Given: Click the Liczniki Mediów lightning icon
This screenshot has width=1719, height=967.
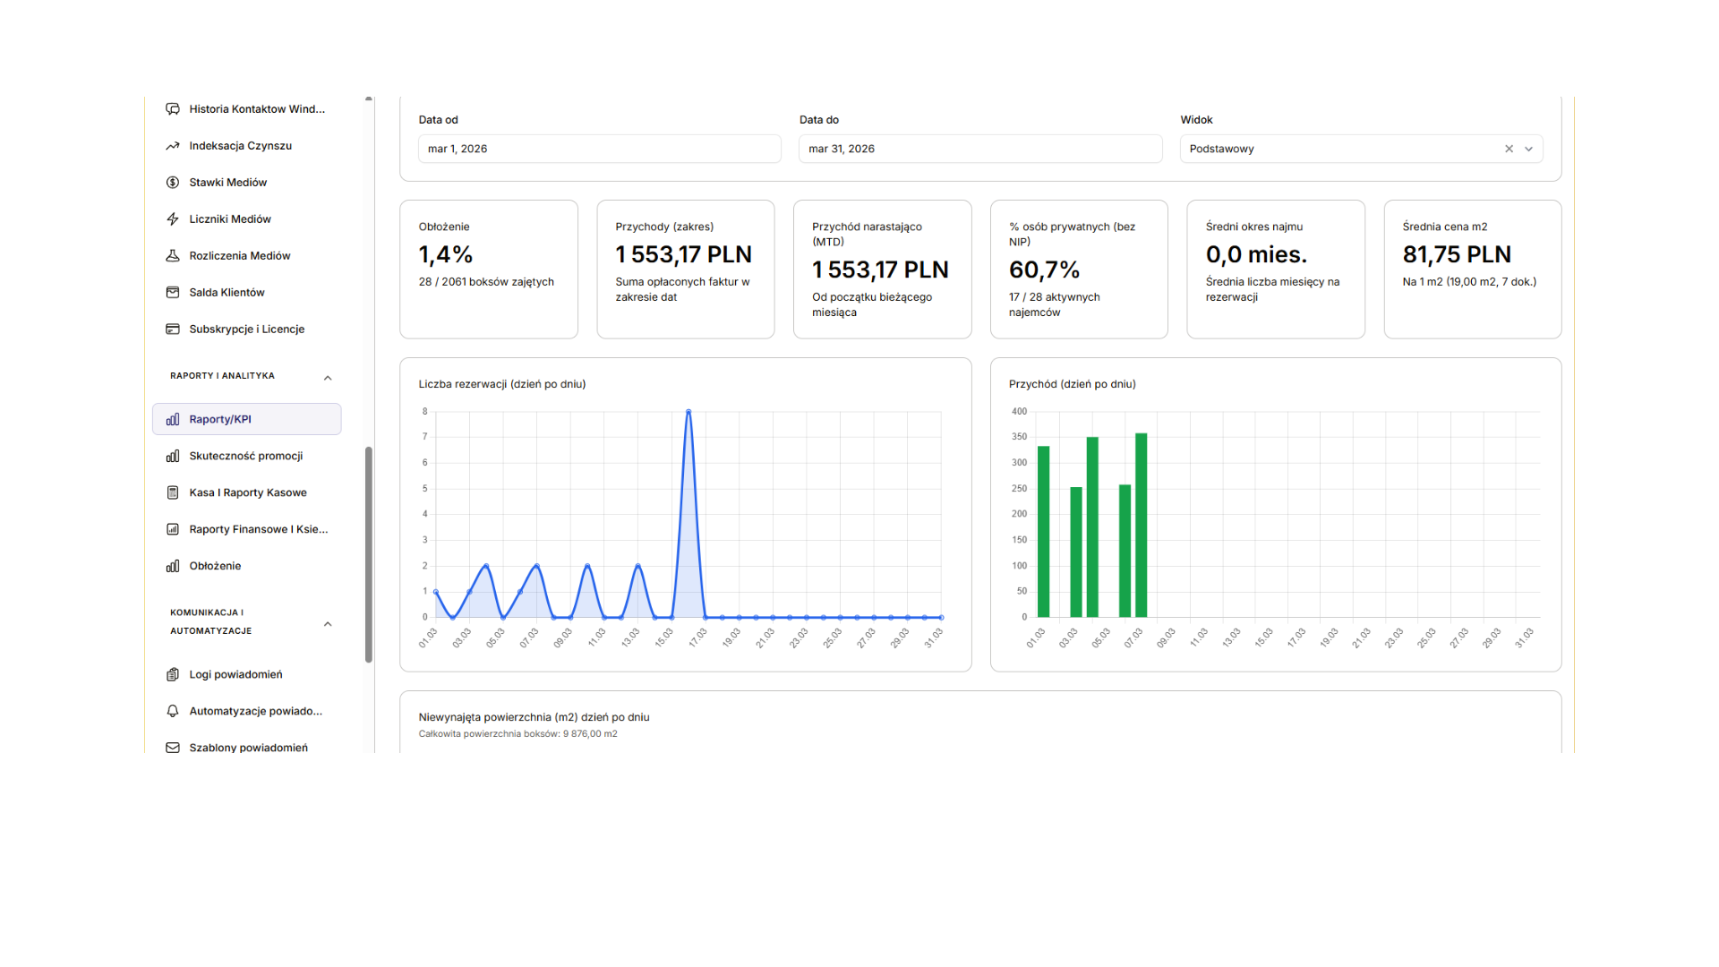Looking at the screenshot, I should click(x=173, y=219).
